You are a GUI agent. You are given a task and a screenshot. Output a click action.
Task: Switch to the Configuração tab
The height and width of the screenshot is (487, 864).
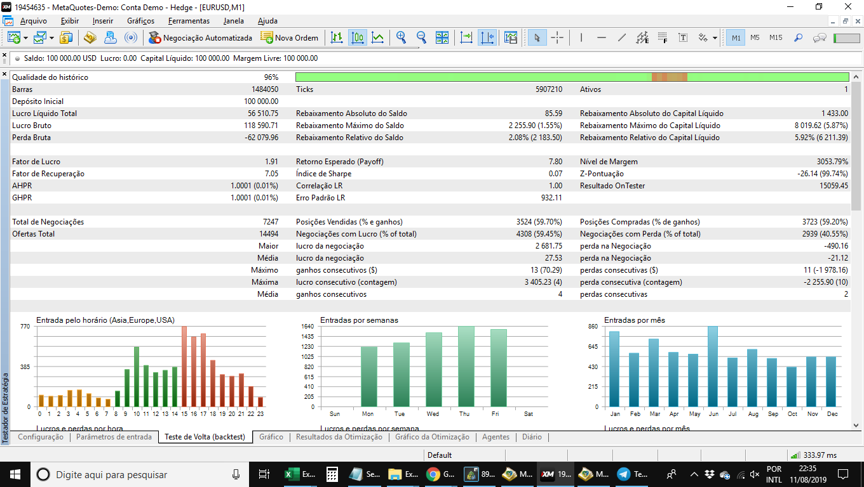[x=41, y=437]
